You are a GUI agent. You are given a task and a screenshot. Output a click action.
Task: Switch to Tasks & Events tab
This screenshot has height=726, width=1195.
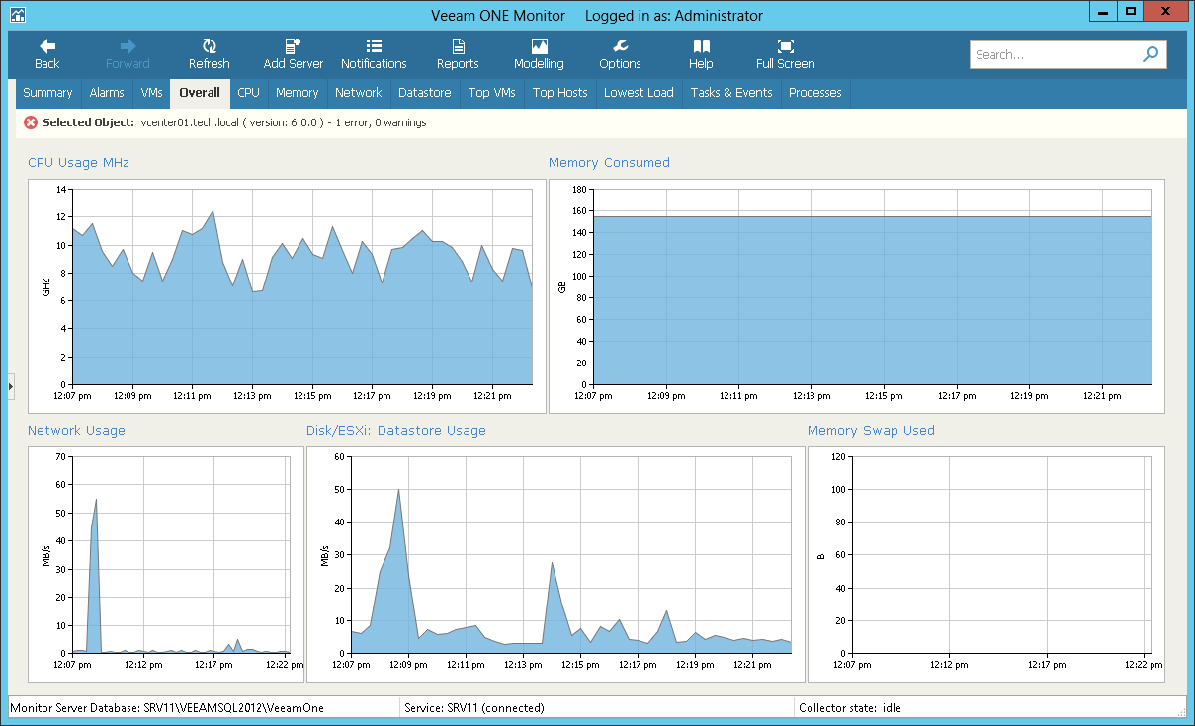click(x=731, y=93)
